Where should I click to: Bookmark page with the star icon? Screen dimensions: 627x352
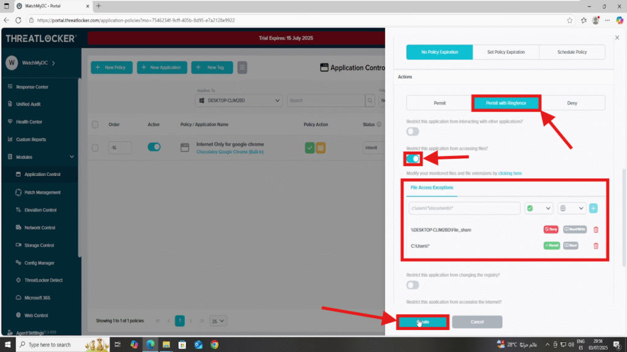[x=569, y=20]
